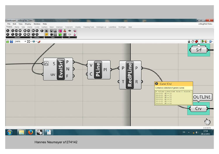The width and height of the screenshot is (219, 154).
Task: Pick the pink Colour Swatch icon in Input
Action: coord(60,31)
